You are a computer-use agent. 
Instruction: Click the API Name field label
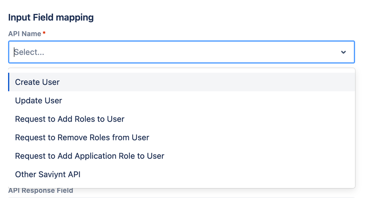click(x=25, y=34)
